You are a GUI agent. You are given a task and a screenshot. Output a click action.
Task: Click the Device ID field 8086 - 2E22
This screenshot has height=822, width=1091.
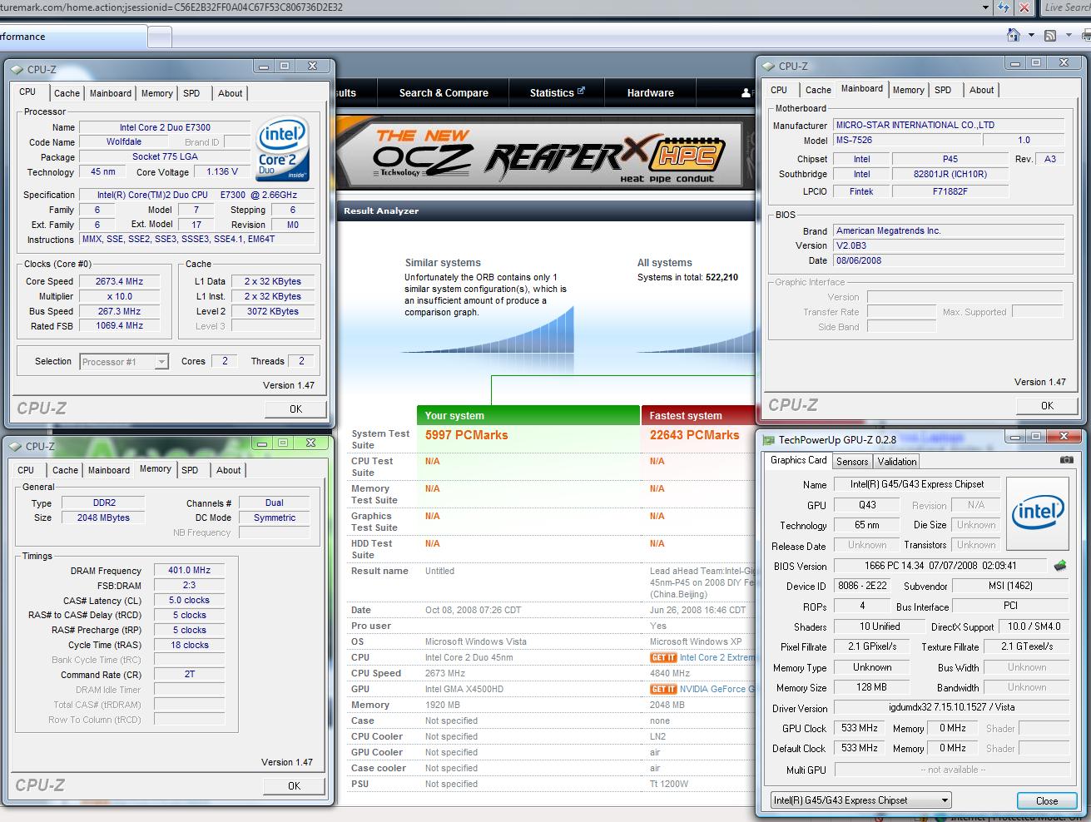864,586
